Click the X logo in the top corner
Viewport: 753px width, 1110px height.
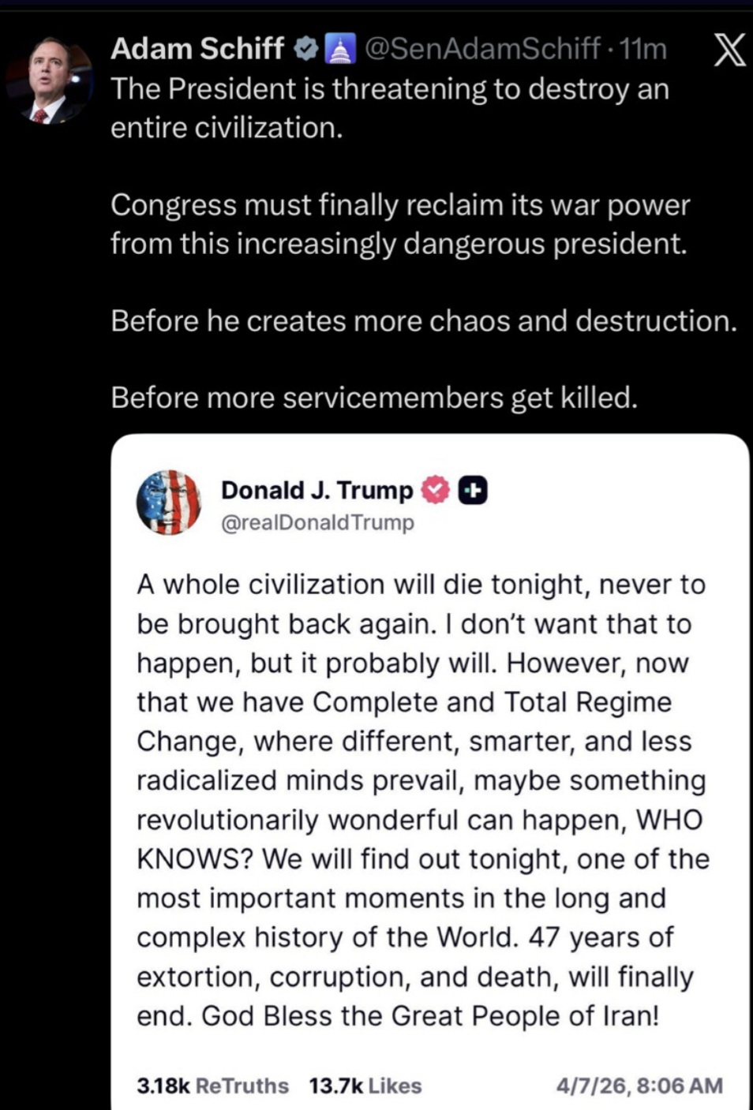(729, 50)
